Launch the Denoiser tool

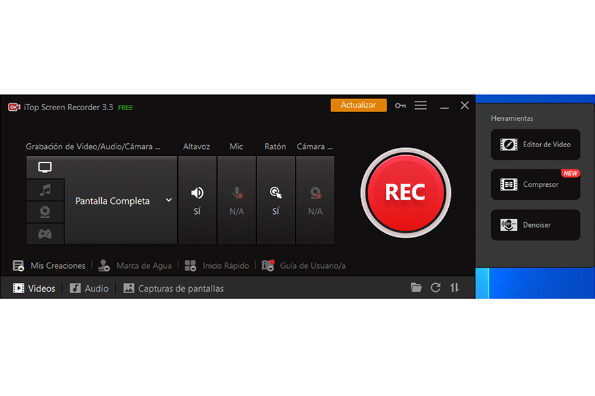click(x=535, y=224)
